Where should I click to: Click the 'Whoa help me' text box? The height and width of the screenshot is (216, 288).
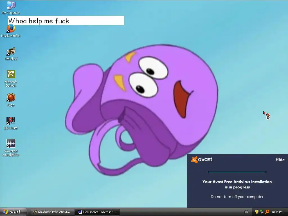point(66,20)
